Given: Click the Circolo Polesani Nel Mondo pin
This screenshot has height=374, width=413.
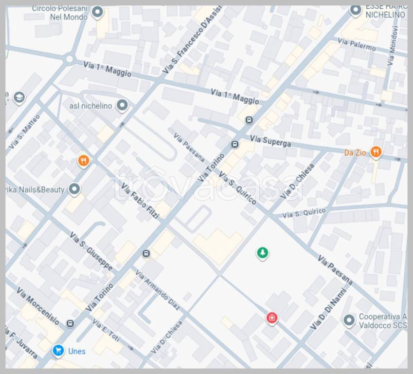Looking at the screenshot, I should coord(98,12).
